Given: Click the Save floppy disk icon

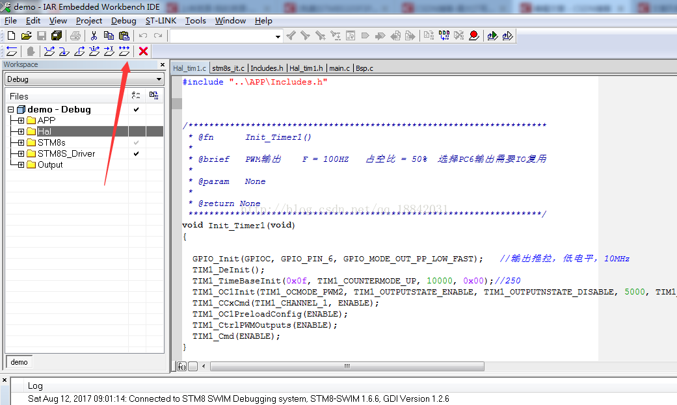Looking at the screenshot, I should pos(42,36).
